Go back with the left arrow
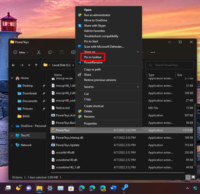This screenshot has height=194, width=200. click(x=13, y=65)
